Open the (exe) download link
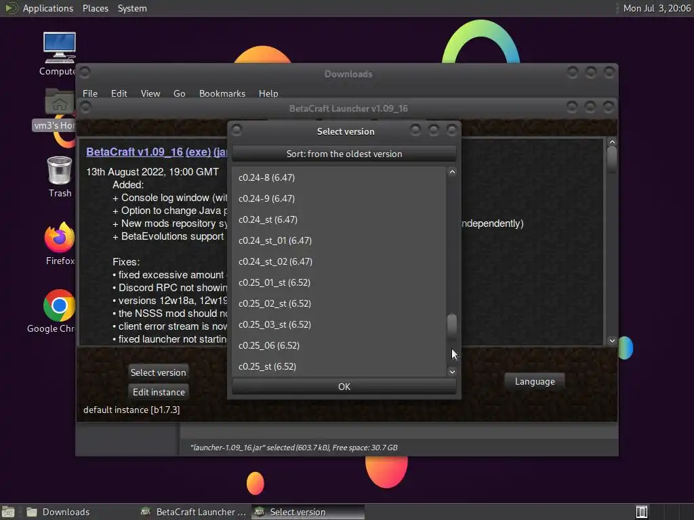The height and width of the screenshot is (520, 694). click(198, 152)
